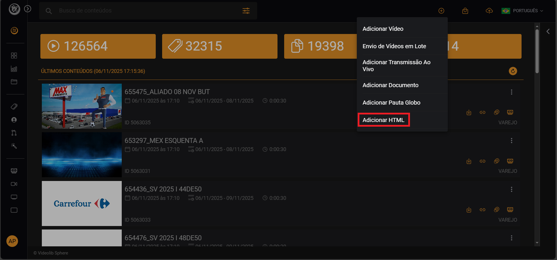Open title 653297_MEX ESQUENTA A

coord(164,141)
